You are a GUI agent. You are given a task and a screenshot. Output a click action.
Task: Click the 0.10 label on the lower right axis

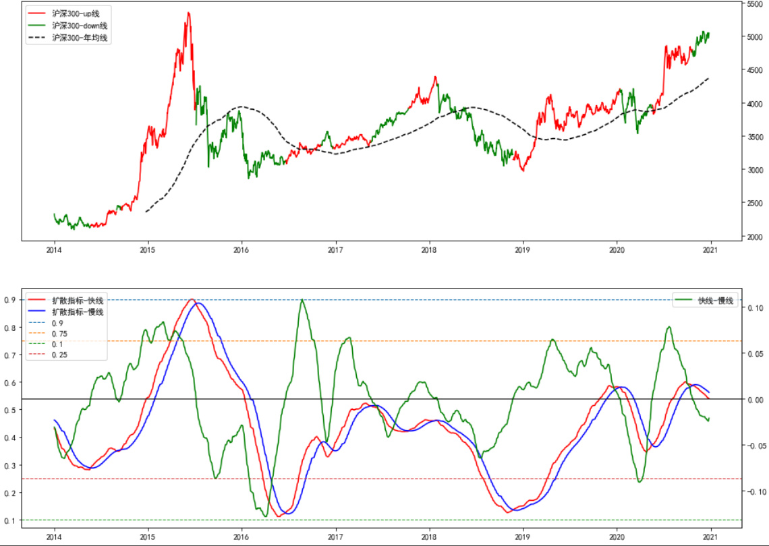click(x=756, y=308)
